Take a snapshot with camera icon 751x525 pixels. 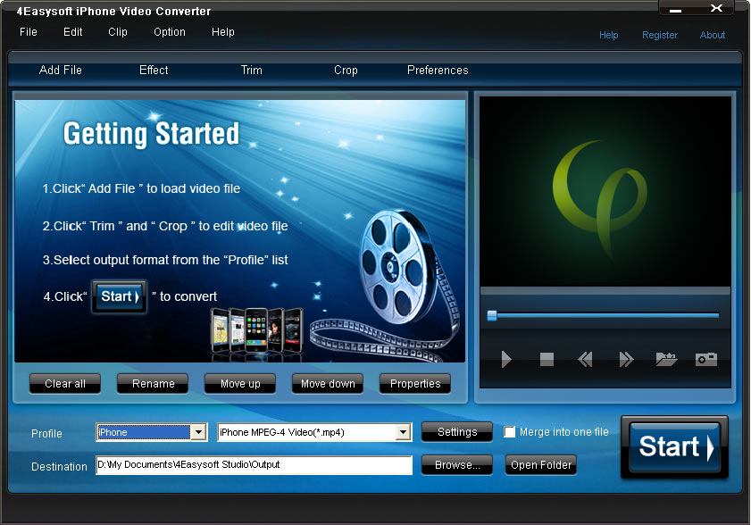[x=706, y=360]
